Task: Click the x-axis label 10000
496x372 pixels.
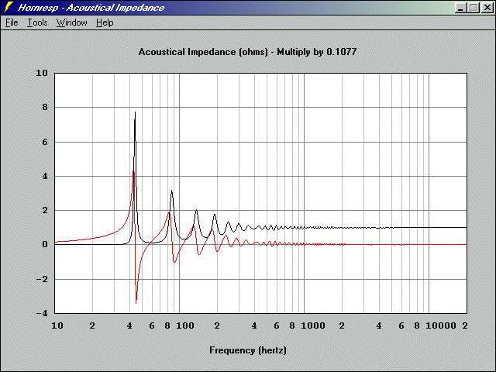Action: pos(440,325)
